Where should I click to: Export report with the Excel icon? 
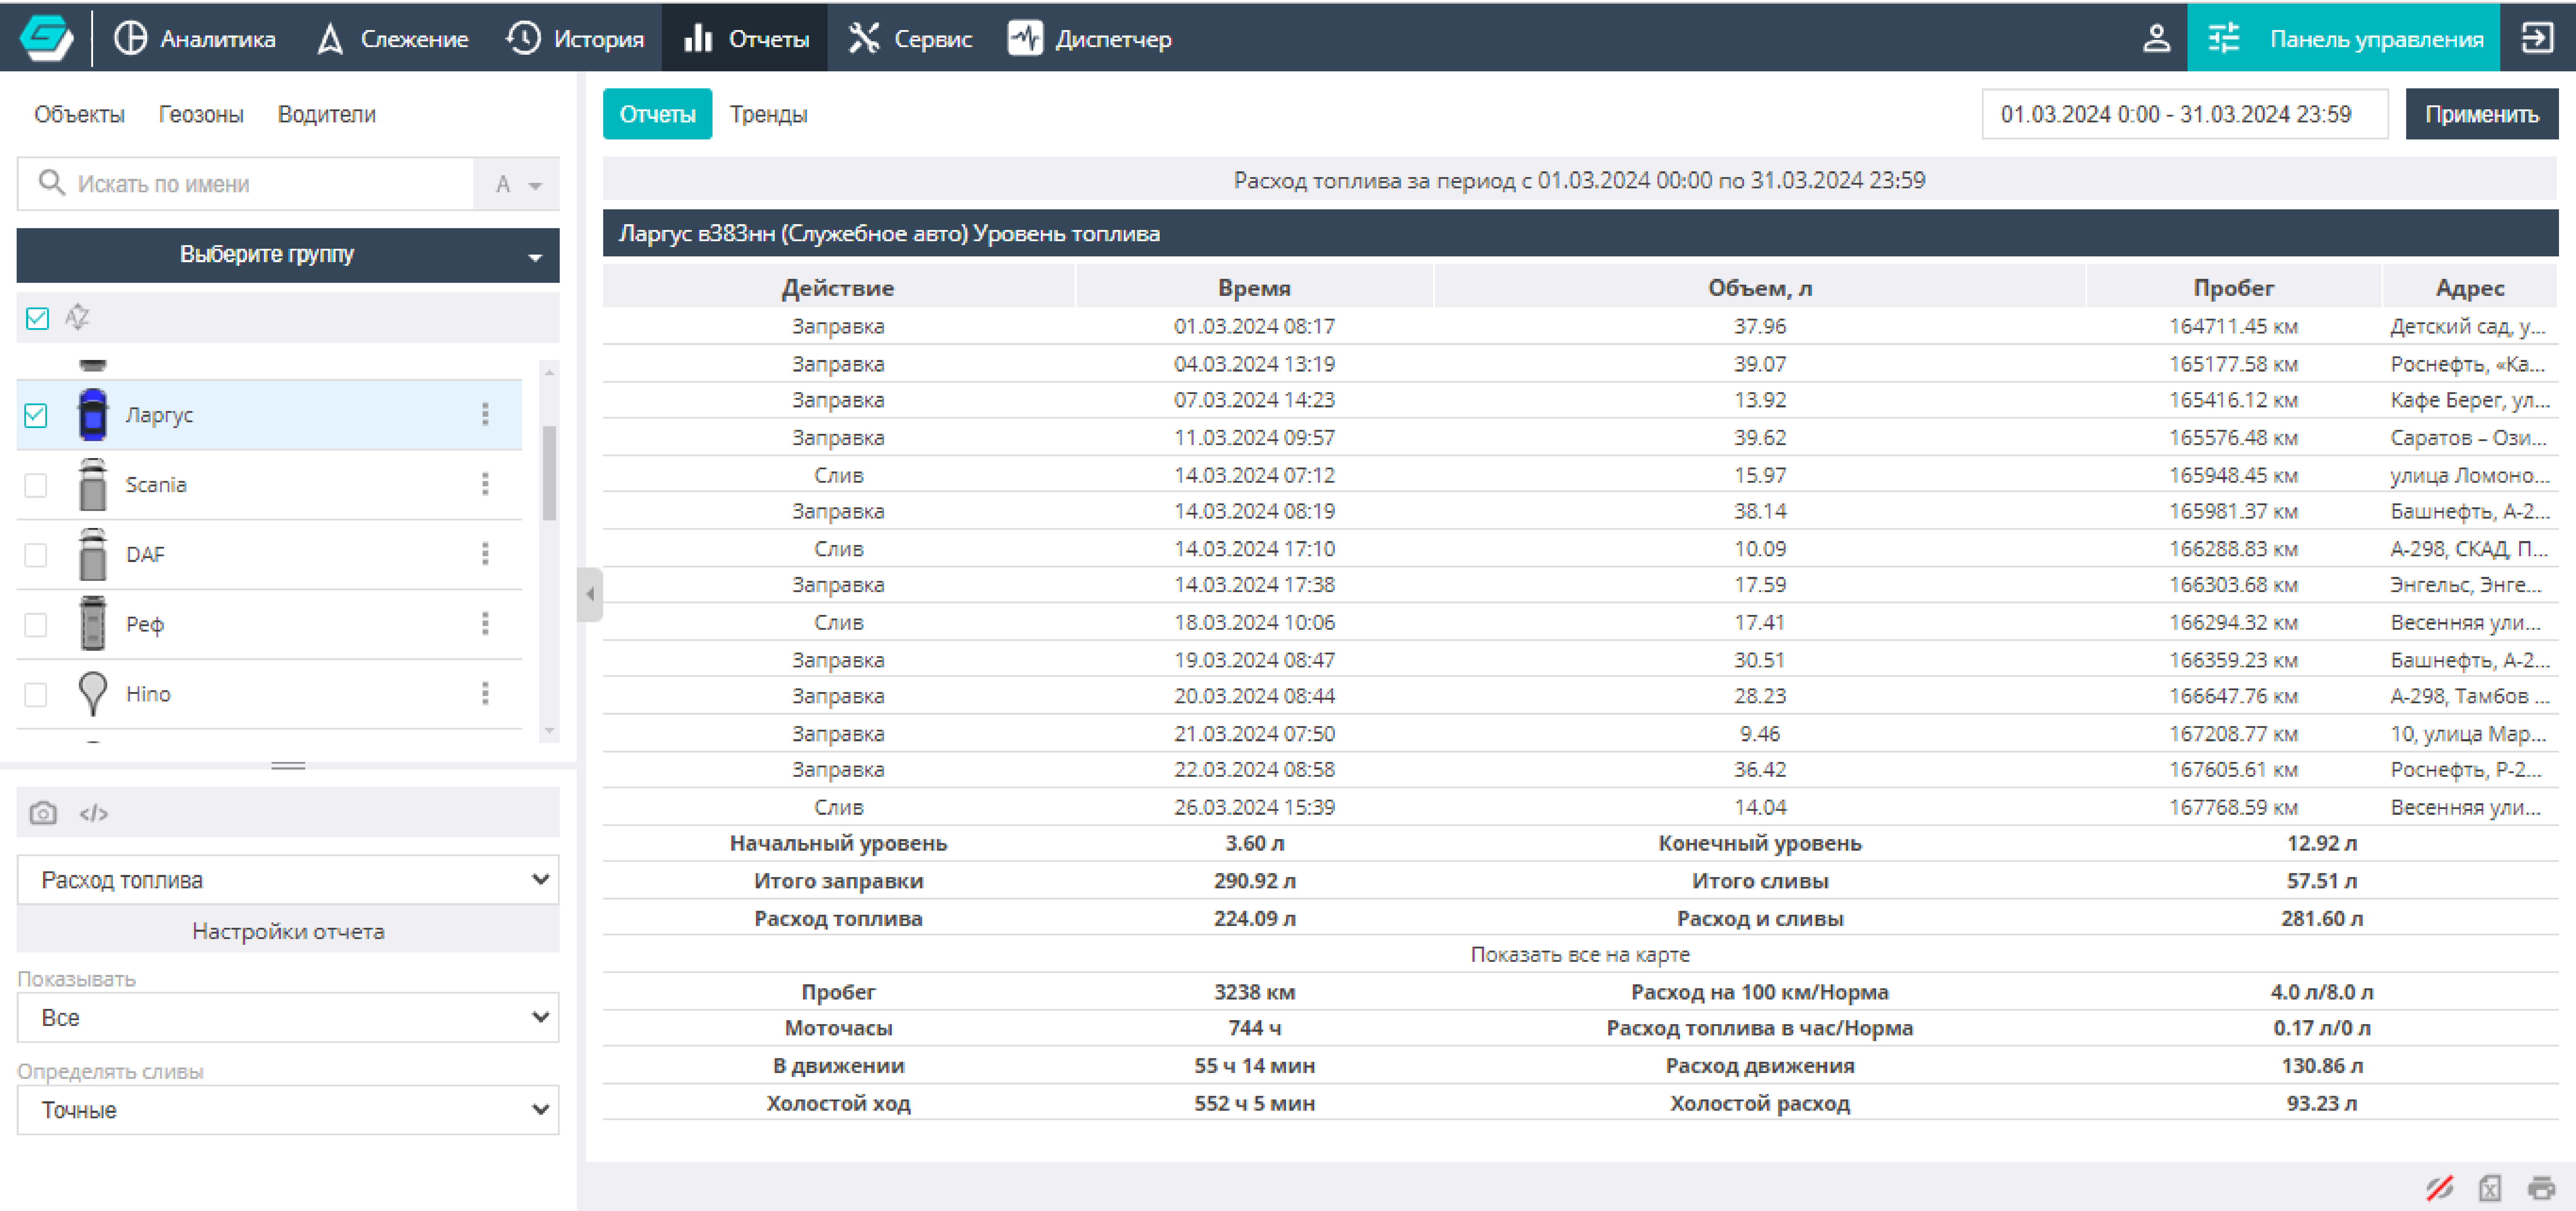(2489, 1187)
